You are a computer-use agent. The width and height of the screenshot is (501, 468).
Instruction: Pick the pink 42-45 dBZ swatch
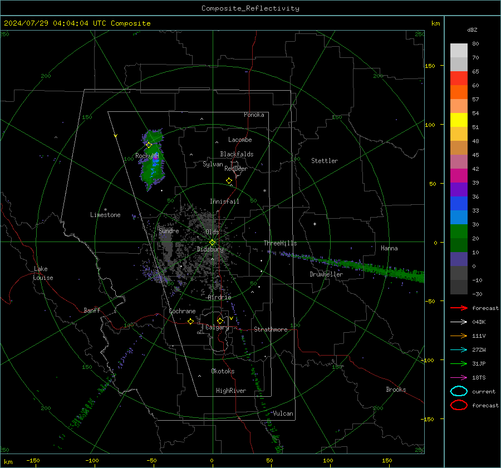[x=459, y=161]
